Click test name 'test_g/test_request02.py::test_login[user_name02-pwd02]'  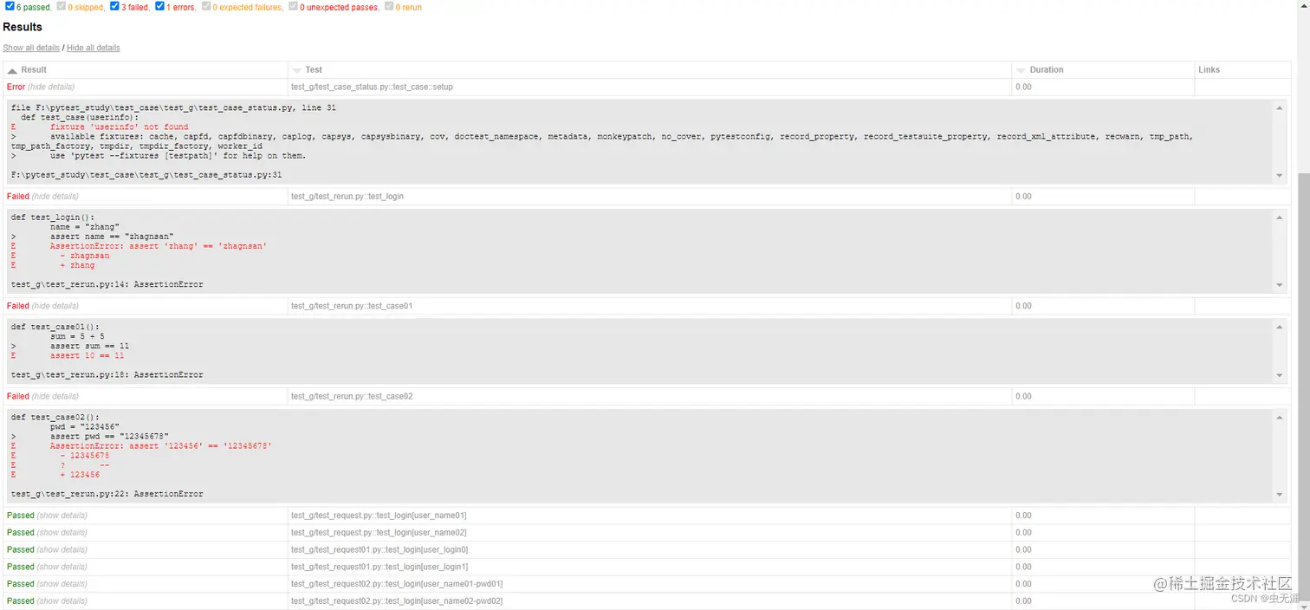(397, 600)
